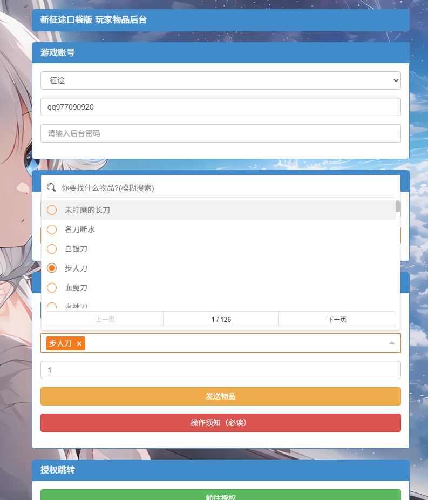
Task: Click the magnifier search icon
Action: click(x=51, y=187)
